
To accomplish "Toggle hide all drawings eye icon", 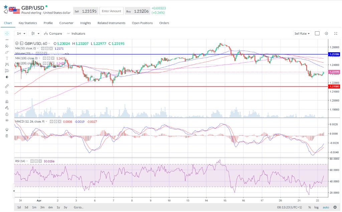I will (7, 120).
